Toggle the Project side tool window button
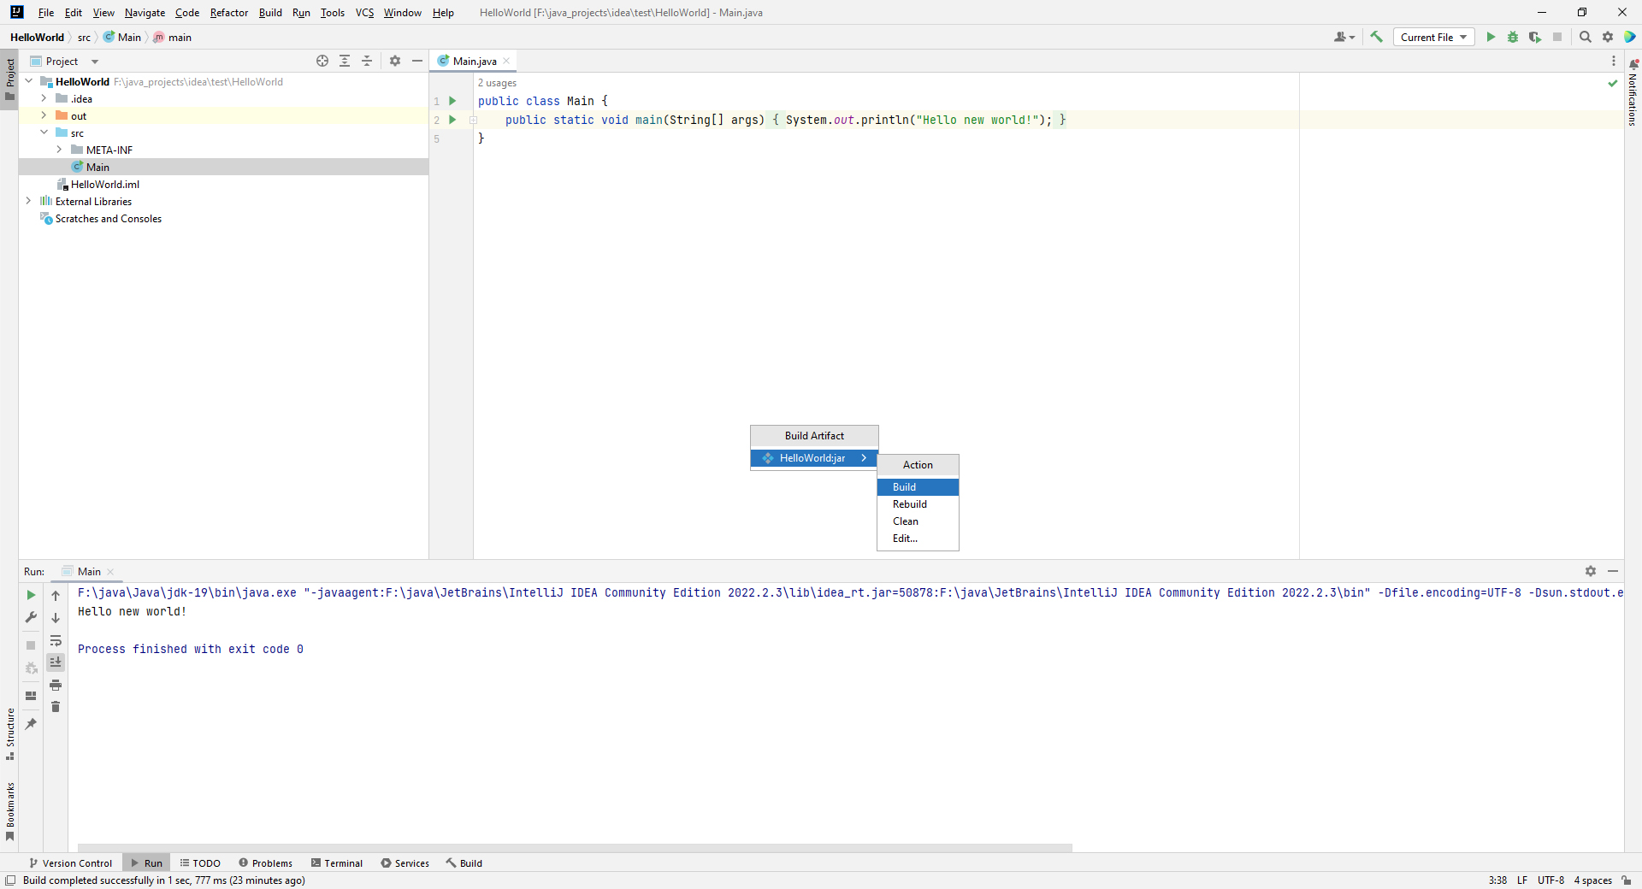The height and width of the screenshot is (889, 1642). click(x=9, y=79)
